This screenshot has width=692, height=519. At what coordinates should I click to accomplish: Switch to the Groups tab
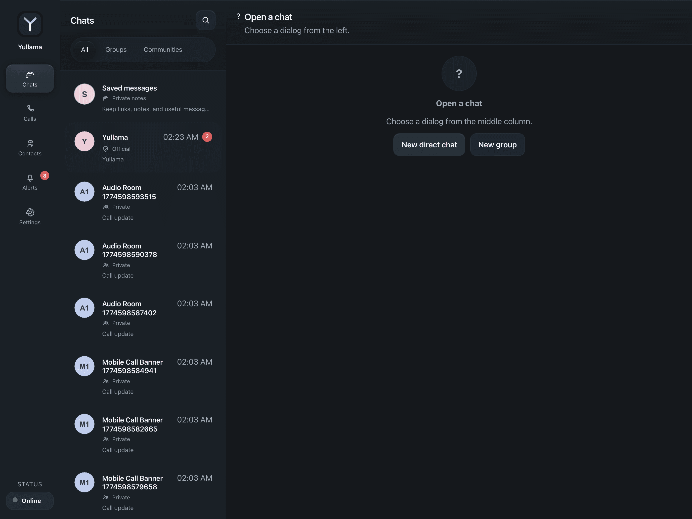116,50
